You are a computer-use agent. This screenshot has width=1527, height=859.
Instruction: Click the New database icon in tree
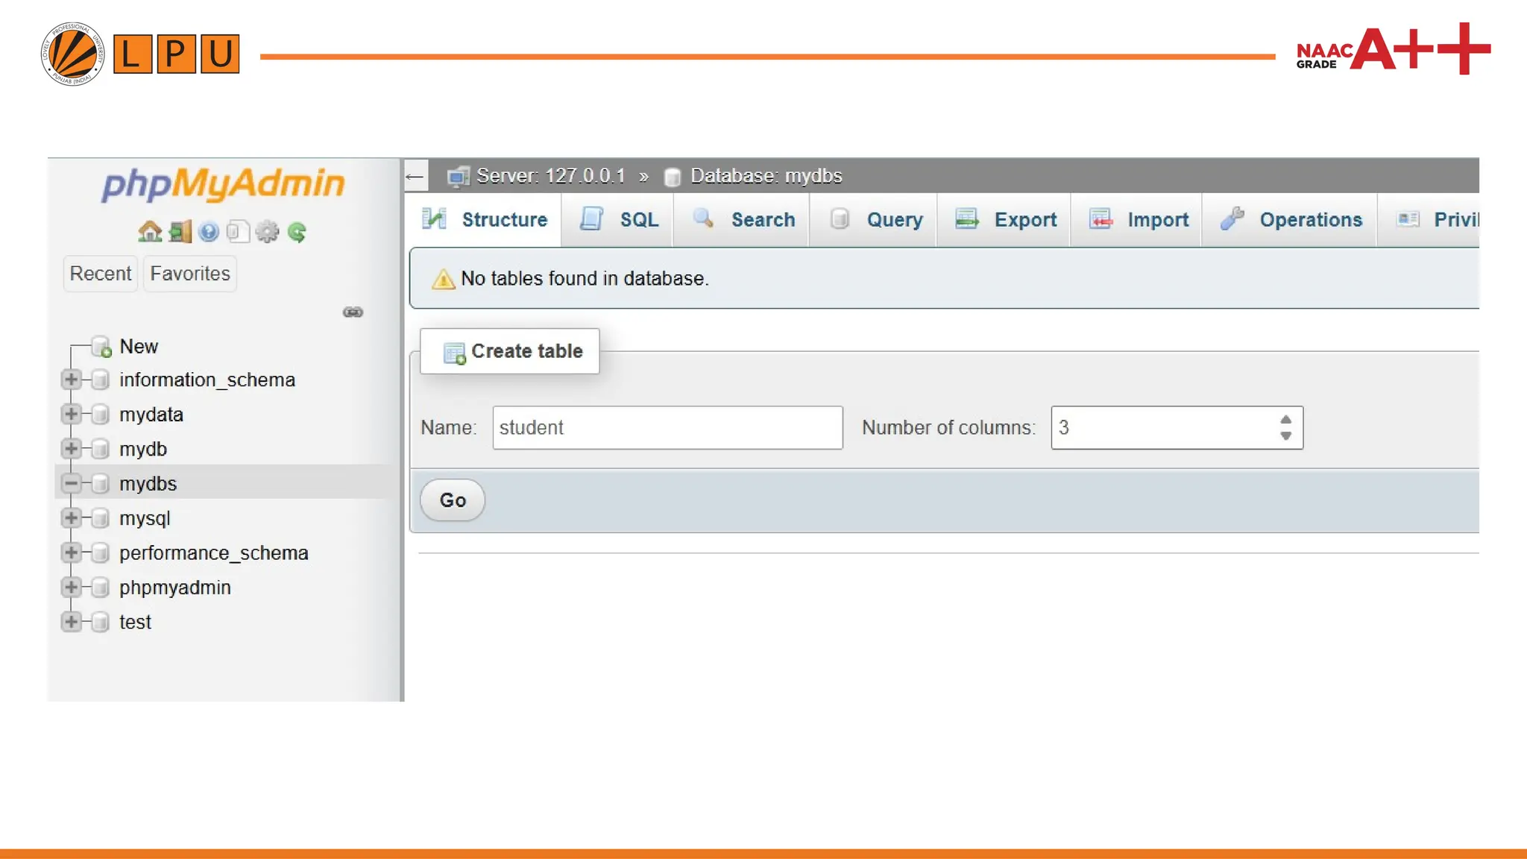click(x=101, y=347)
